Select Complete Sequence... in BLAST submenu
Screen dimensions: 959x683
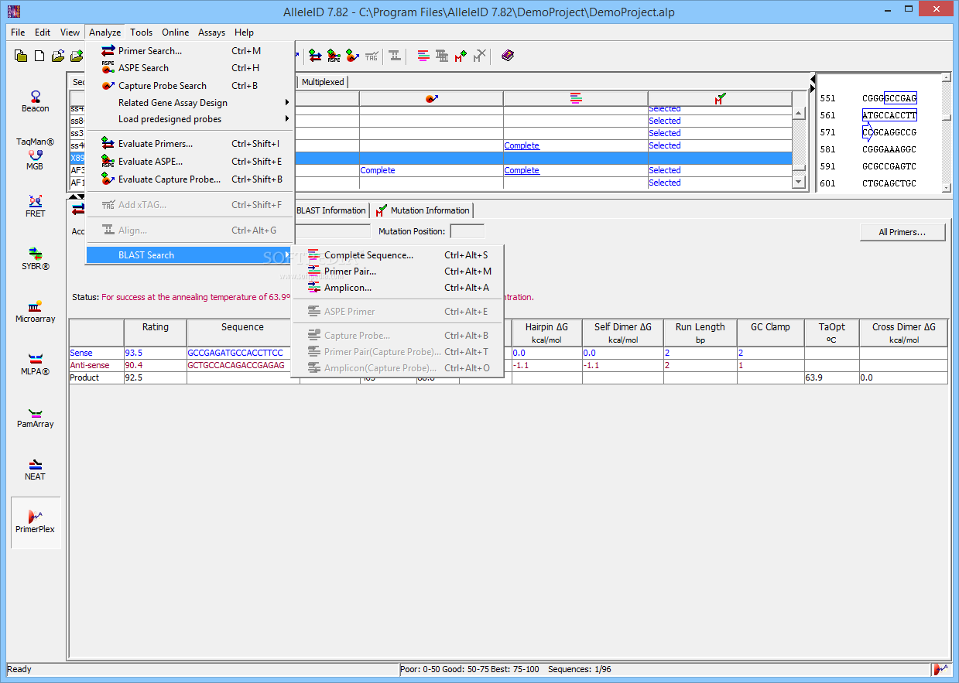click(398, 255)
